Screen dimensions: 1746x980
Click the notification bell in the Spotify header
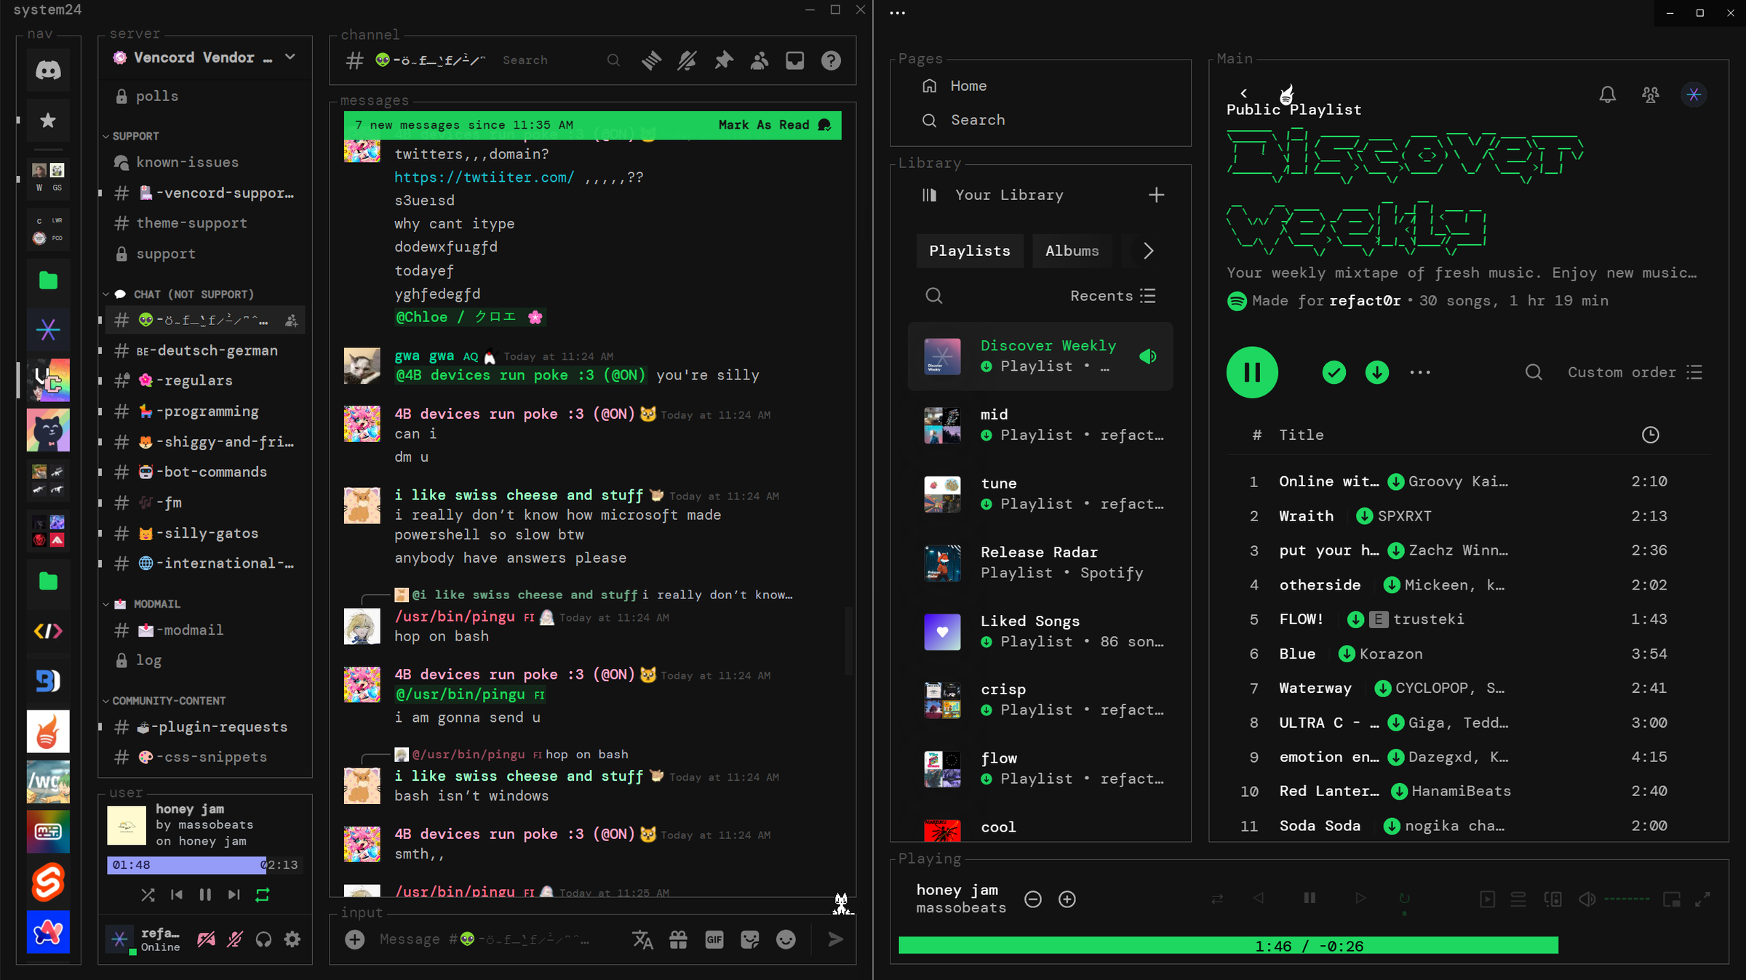[x=1608, y=95]
